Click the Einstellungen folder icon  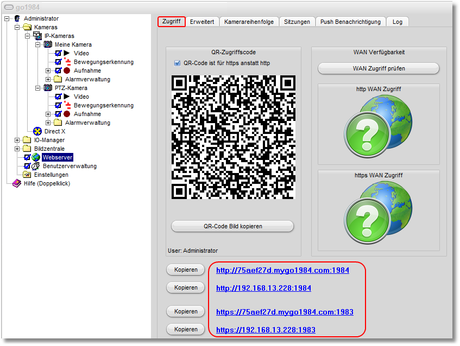pos(27,175)
